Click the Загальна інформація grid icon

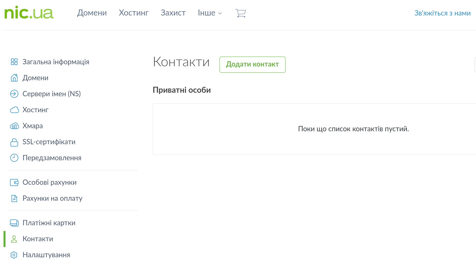14,62
